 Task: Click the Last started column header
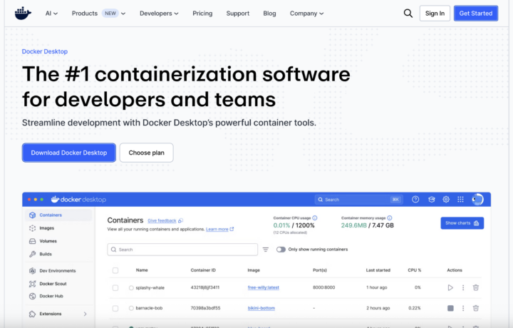(378, 270)
